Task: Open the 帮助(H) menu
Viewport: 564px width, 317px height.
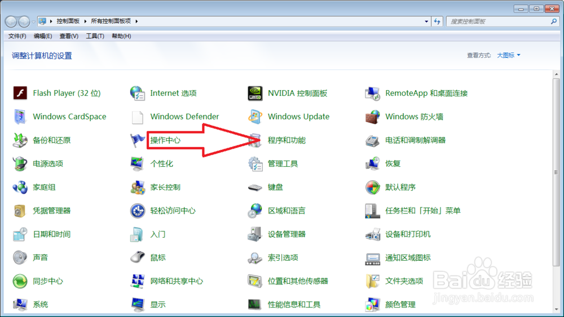Action: pyautogui.click(x=121, y=36)
